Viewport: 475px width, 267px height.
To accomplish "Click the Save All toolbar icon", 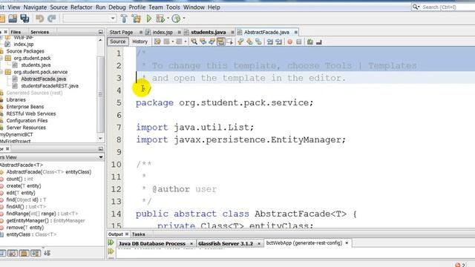I will (24, 19).
